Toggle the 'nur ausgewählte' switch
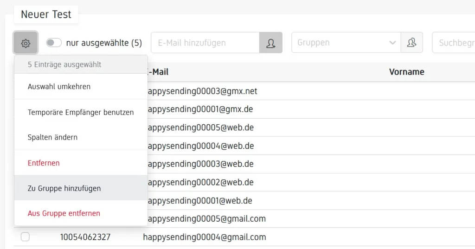 pyautogui.click(x=54, y=43)
